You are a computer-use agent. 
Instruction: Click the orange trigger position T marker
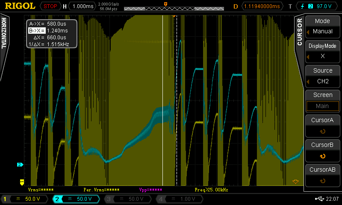click(165, 4)
